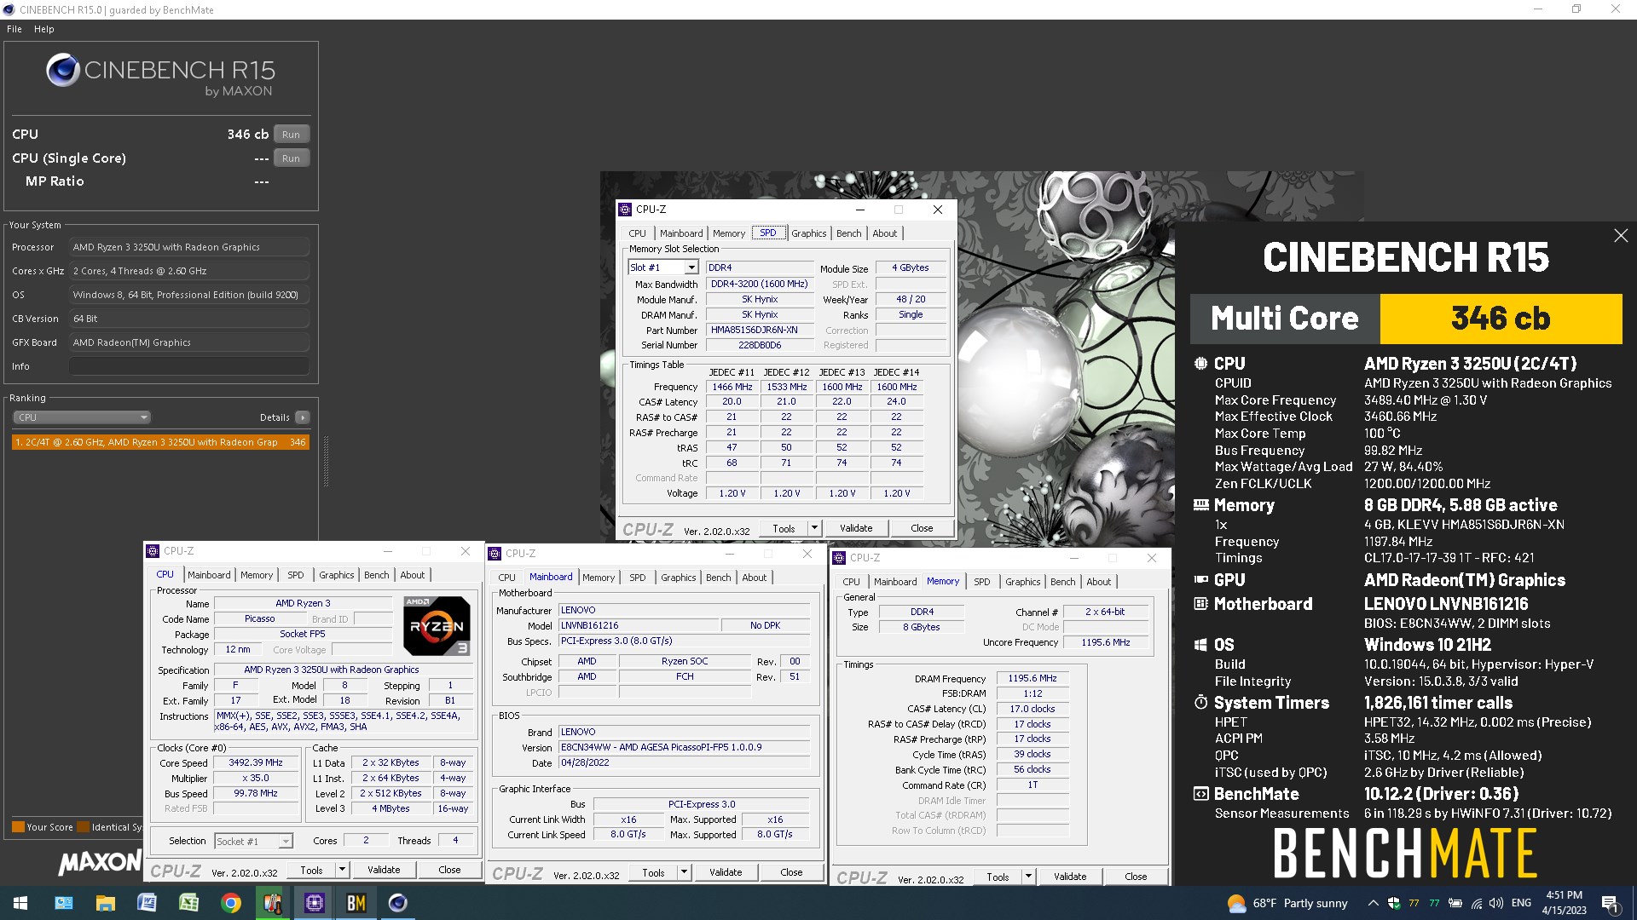Close the BenchMate result overlay

[x=1621, y=236]
